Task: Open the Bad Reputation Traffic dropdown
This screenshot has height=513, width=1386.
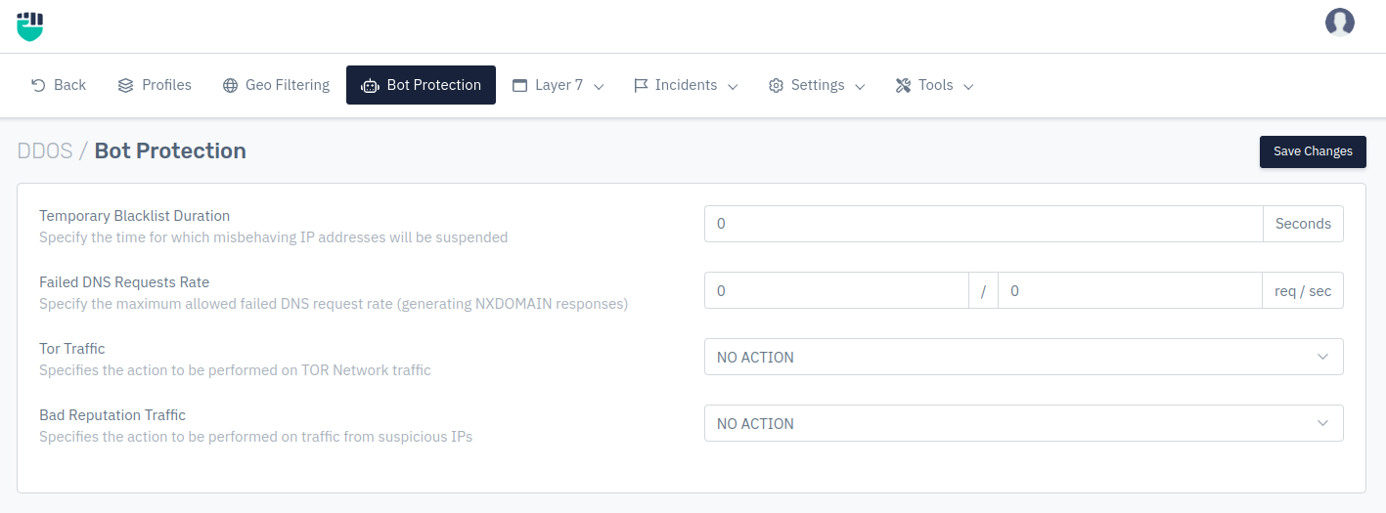Action: (x=1023, y=423)
